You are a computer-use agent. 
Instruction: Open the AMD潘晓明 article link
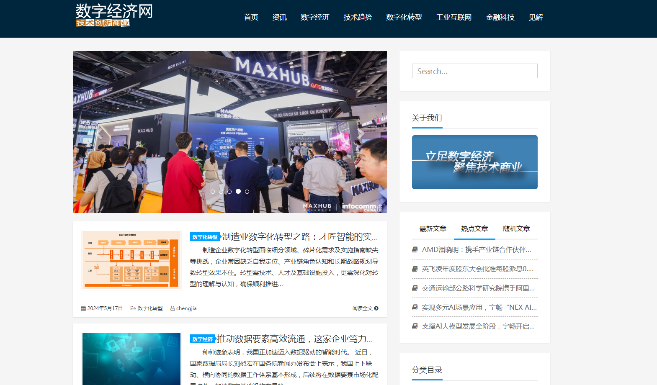tap(477, 250)
